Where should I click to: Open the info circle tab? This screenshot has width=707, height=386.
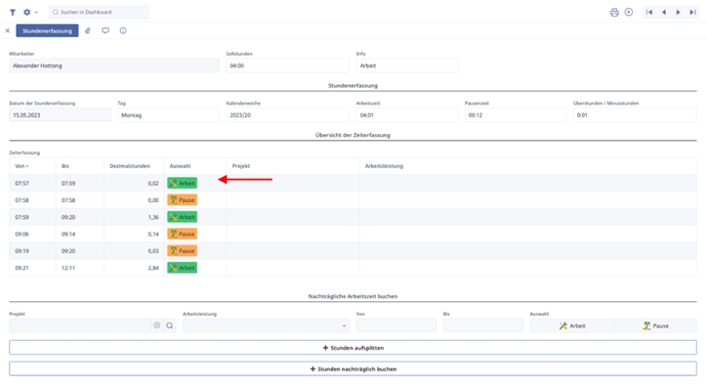pyautogui.click(x=123, y=30)
